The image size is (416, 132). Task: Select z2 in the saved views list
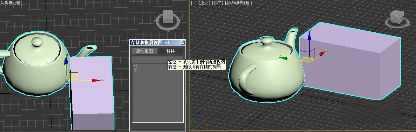click(135, 70)
